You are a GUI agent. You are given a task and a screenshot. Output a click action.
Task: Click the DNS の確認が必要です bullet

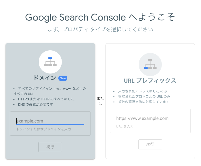point(36,105)
